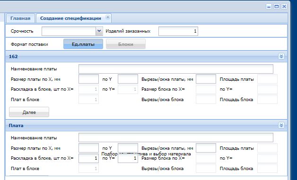Open the Срочность dropdown arrow

pyautogui.click(x=99, y=31)
